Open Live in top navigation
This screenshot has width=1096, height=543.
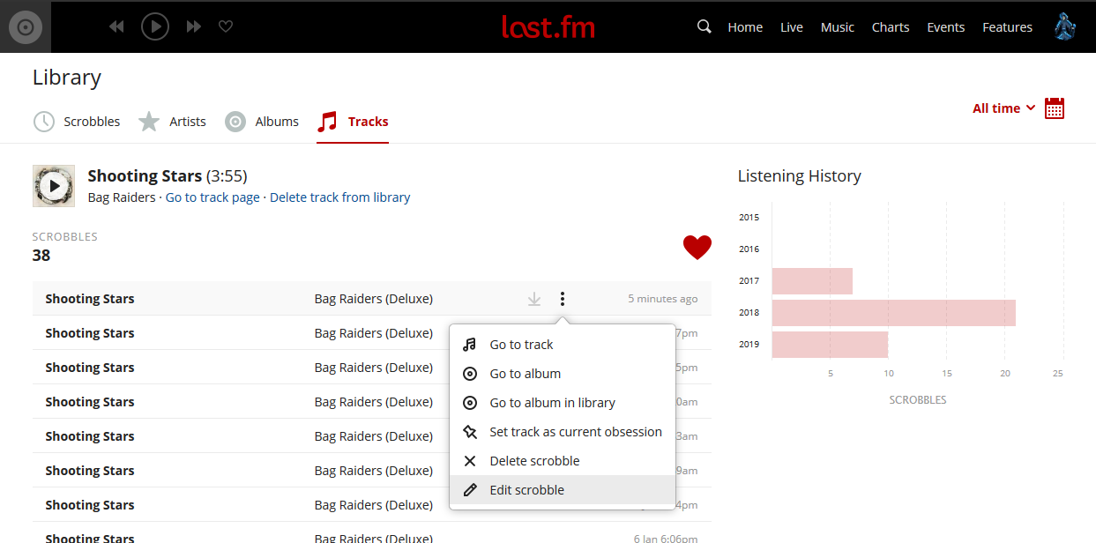tap(792, 27)
